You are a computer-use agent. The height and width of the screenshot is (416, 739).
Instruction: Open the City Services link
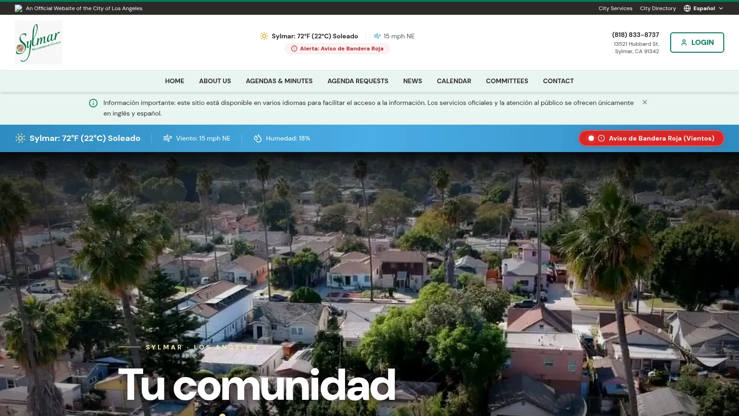pyautogui.click(x=615, y=8)
